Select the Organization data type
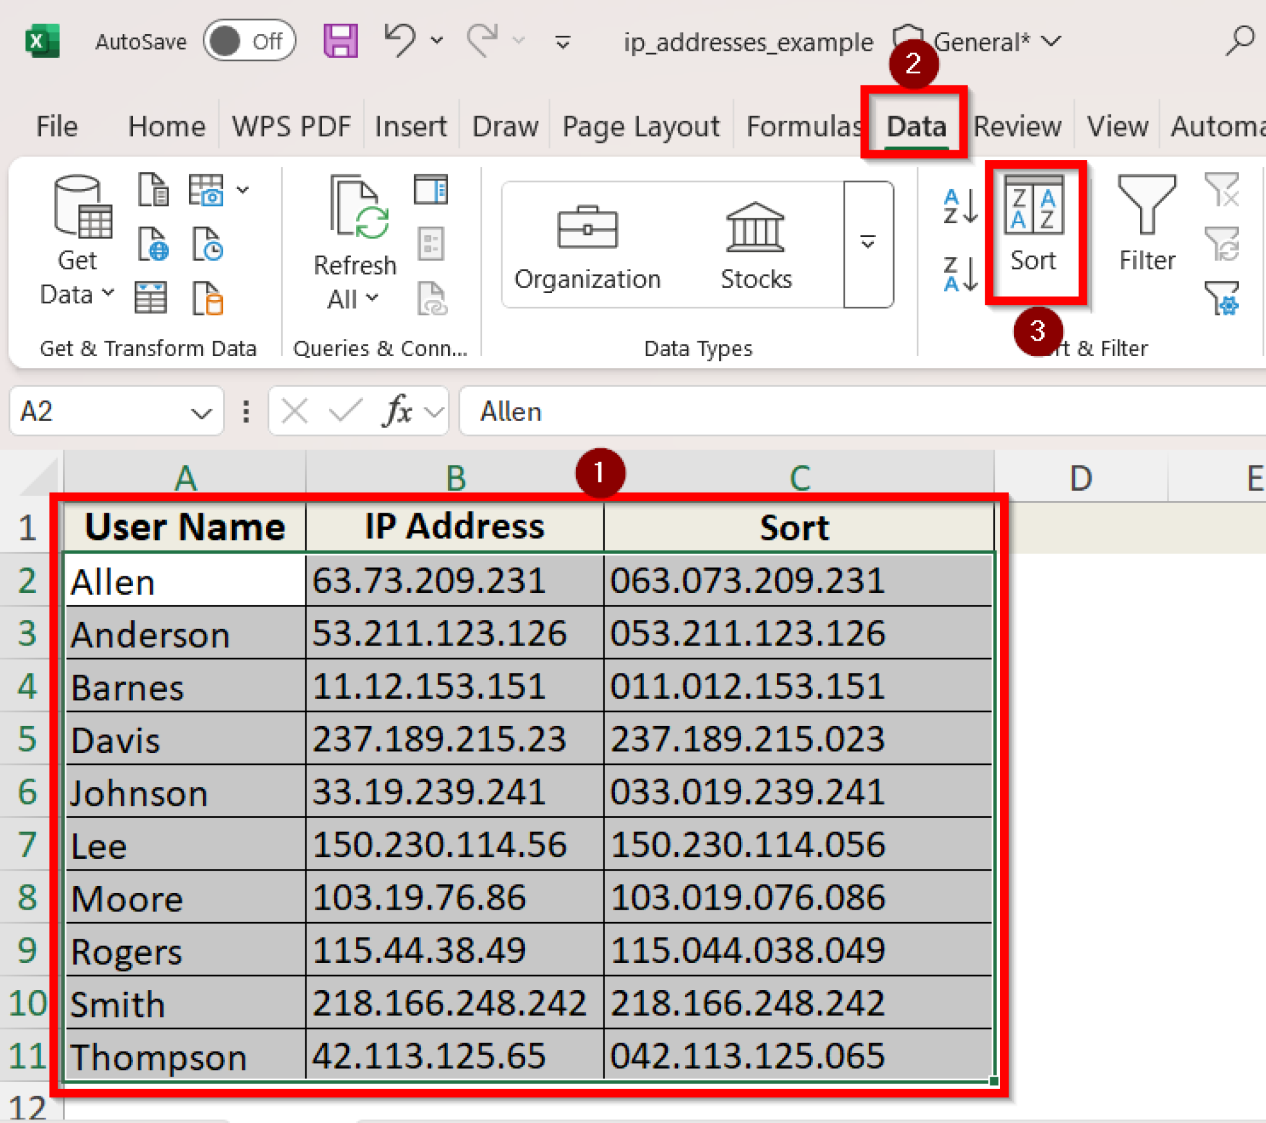1266x1123 pixels. (587, 245)
